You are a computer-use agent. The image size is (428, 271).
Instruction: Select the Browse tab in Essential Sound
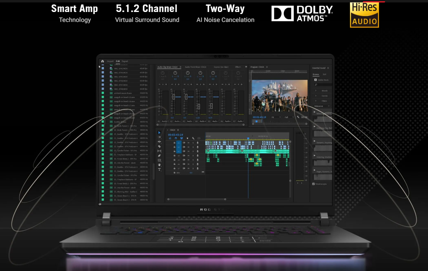[316, 74]
